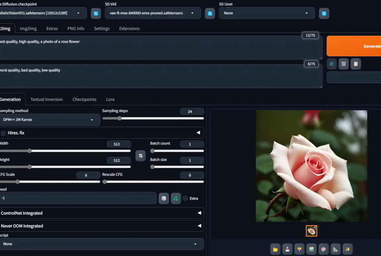Click the sparkles icon below the image
The height and width of the screenshot is (256, 381).
coord(348,249)
